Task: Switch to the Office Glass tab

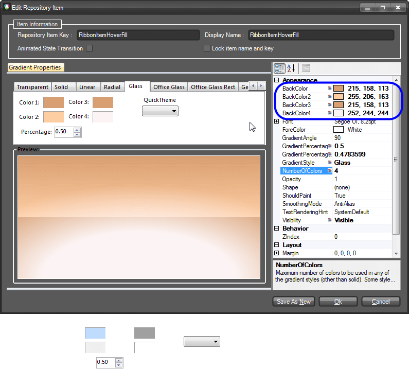Action: click(x=169, y=87)
